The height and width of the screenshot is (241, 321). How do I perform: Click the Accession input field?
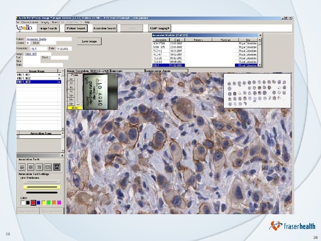pyautogui.click(x=38, y=49)
